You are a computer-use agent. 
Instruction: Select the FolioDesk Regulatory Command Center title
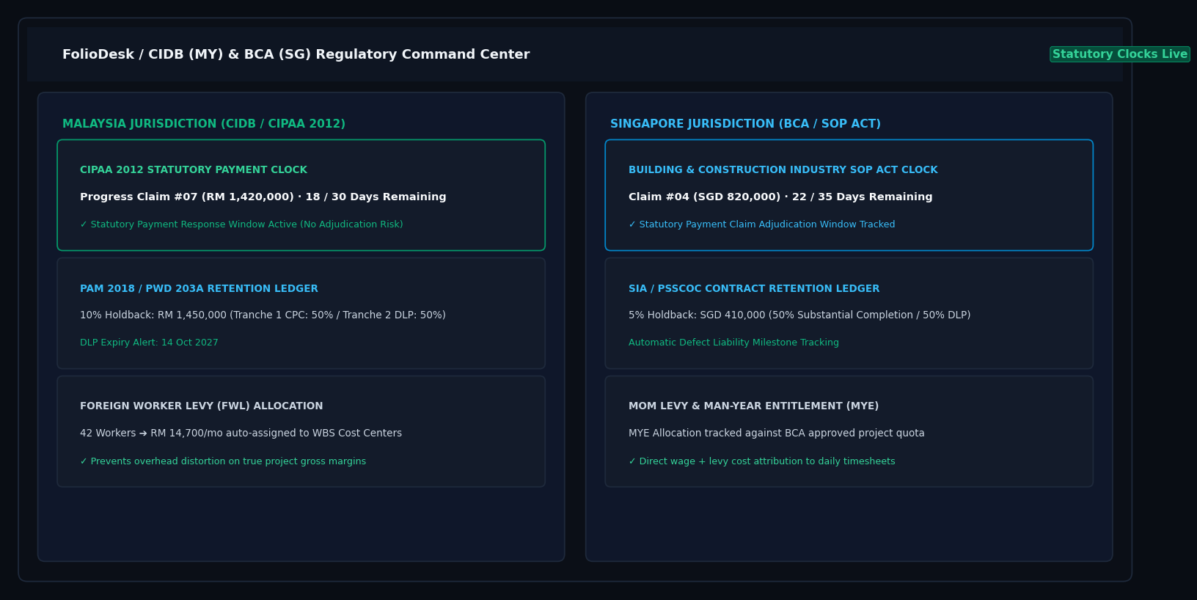tap(296, 54)
